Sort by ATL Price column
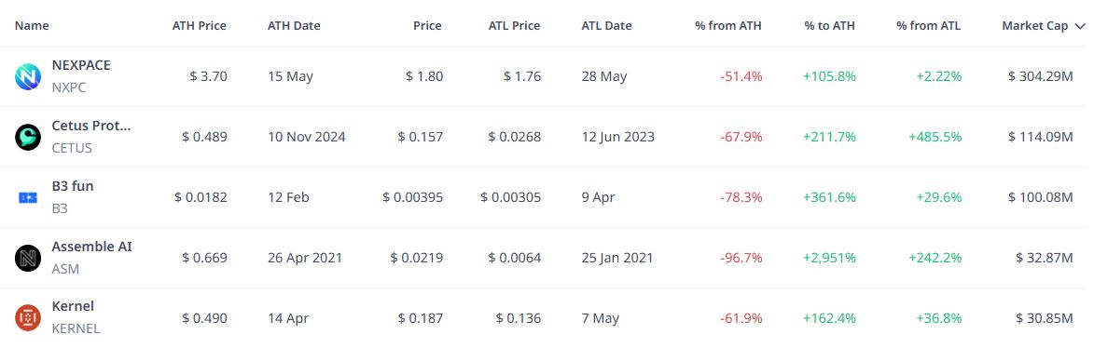Screen dimensions: 1094x348 point(514,26)
